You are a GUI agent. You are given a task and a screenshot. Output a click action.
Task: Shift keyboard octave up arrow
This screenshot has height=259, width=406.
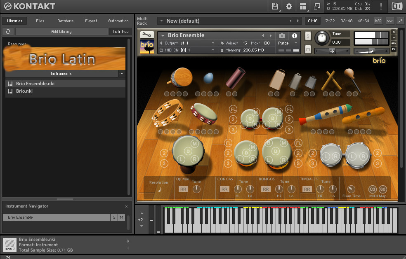(142, 214)
